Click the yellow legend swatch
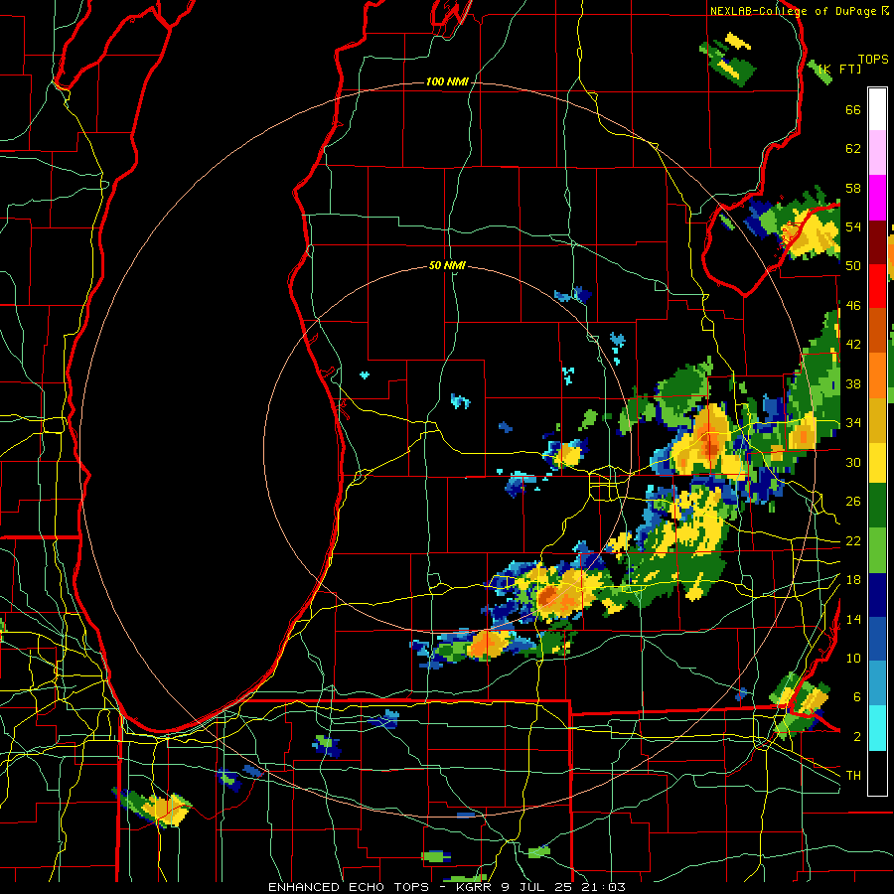Viewport: 894px width, 894px height. click(x=877, y=462)
